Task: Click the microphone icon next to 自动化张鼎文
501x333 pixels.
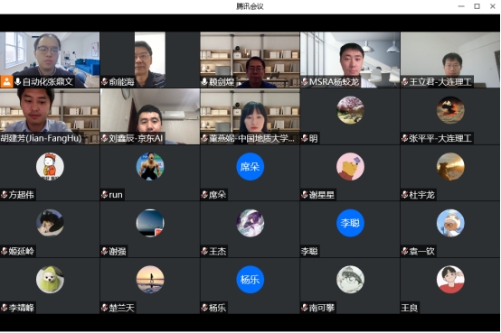Action: tap(18, 82)
